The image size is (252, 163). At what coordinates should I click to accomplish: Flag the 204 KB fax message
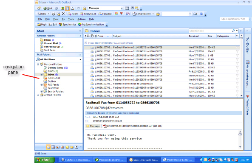[237, 51]
